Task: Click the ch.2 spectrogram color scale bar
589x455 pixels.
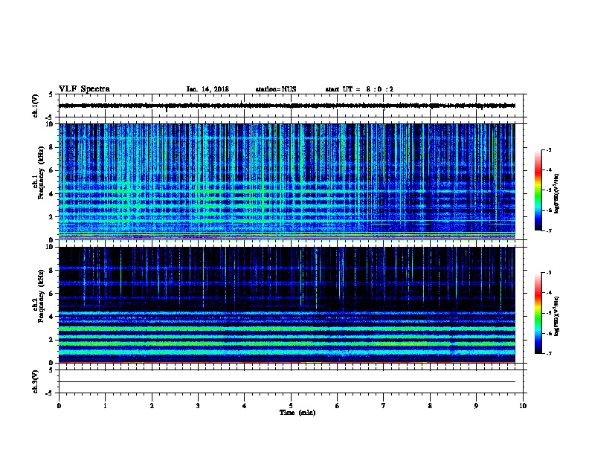Action: click(x=538, y=313)
